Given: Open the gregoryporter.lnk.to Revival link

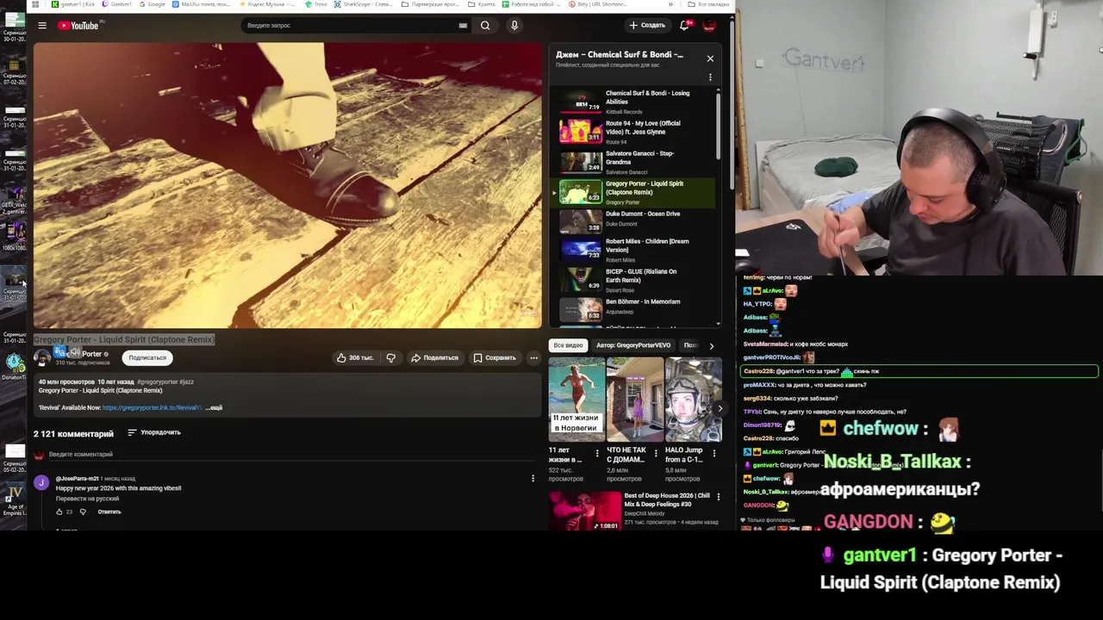Looking at the screenshot, I should tap(152, 407).
